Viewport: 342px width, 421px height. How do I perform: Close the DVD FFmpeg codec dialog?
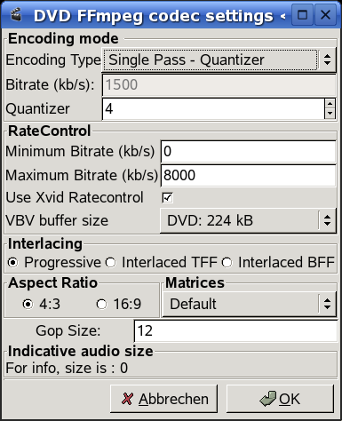pos(326,15)
